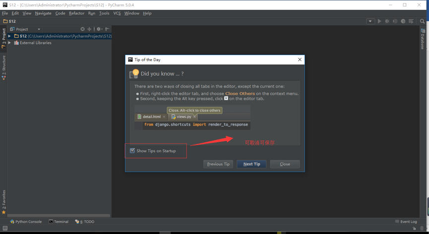Click the Scroll from Source target icon

[x=82, y=29]
